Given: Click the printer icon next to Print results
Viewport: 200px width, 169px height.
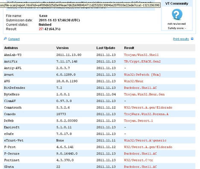Looking at the screenshot, I should coord(192,38).
